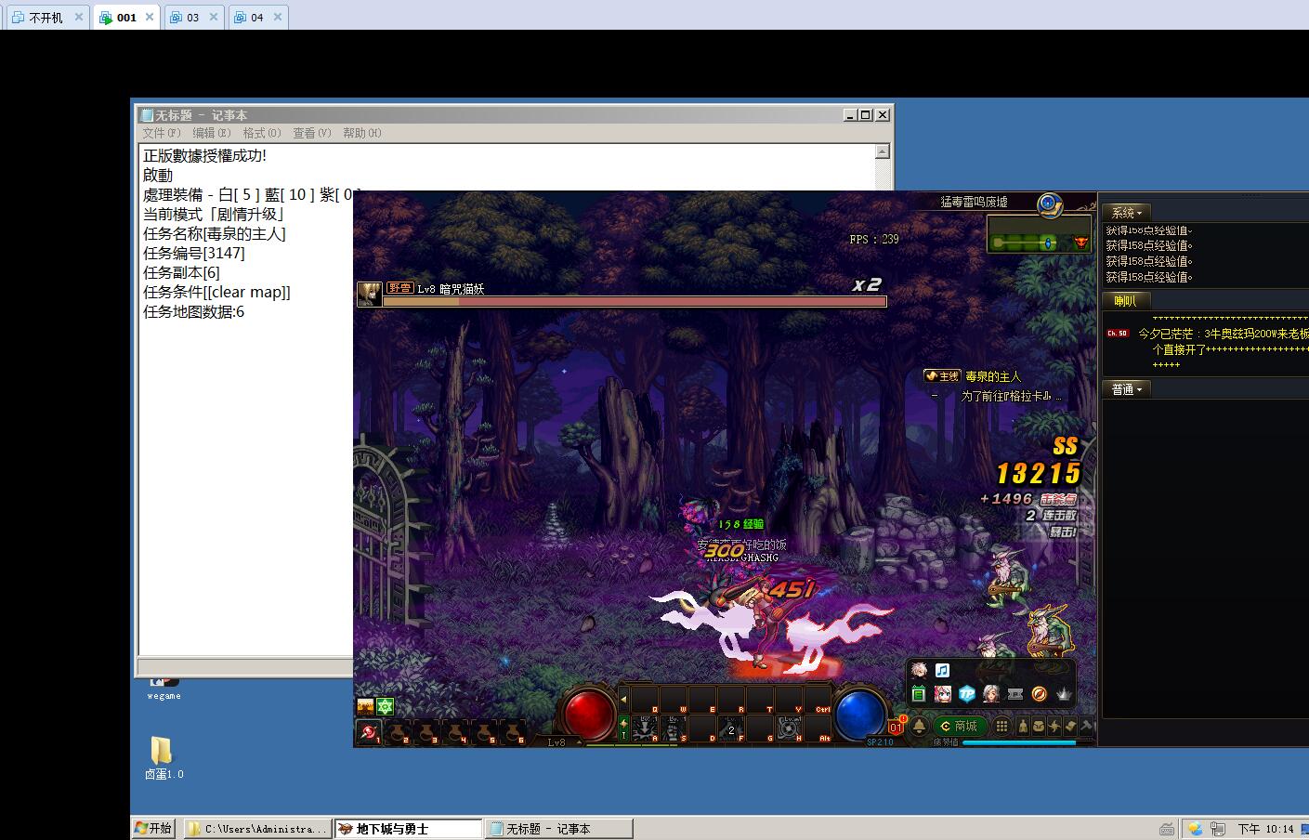Image resolution: width=1309 pixels, height=840 pixels.
Task: Click the red HP orb
Action: [x=589, y=714]
